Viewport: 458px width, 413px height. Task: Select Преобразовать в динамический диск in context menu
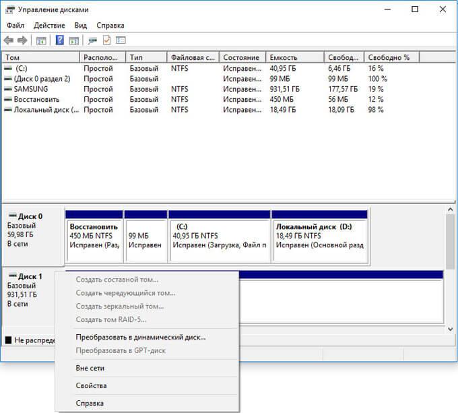pos(141,337)
